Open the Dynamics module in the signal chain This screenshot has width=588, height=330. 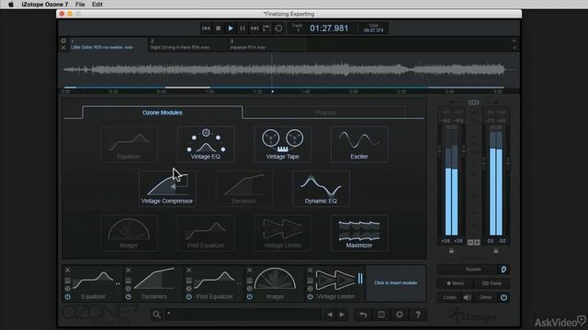pos(154,283)
